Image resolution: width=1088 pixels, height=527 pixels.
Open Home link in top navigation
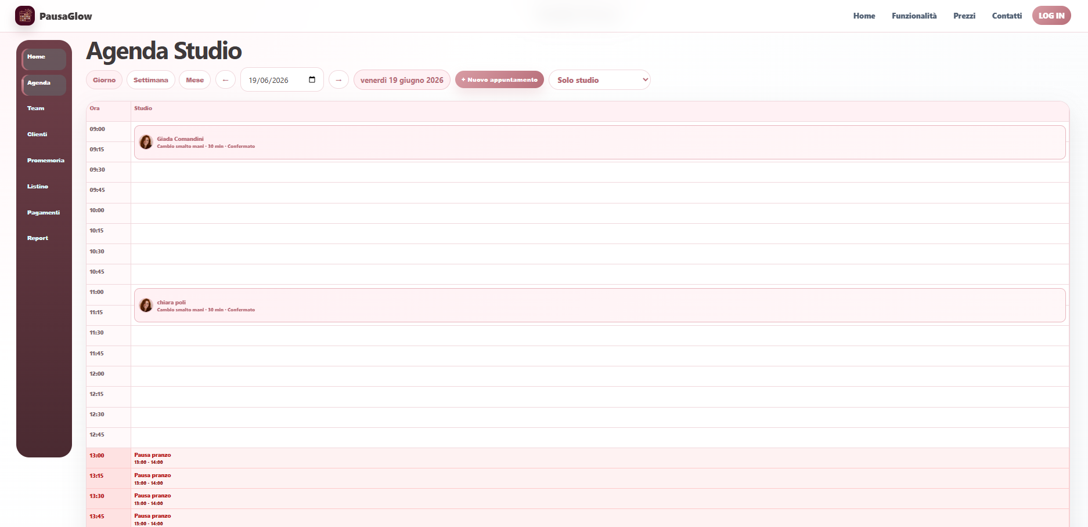[x=864, y=16]
